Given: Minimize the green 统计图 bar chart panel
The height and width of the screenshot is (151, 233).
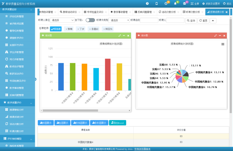Looking at the screenshot, I should point(124,36).
